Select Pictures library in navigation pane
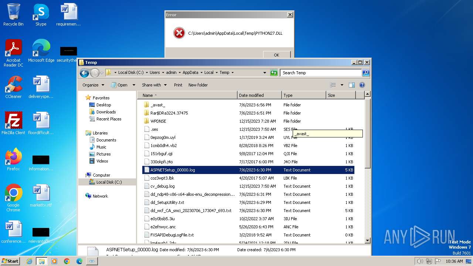 [103, 154]
